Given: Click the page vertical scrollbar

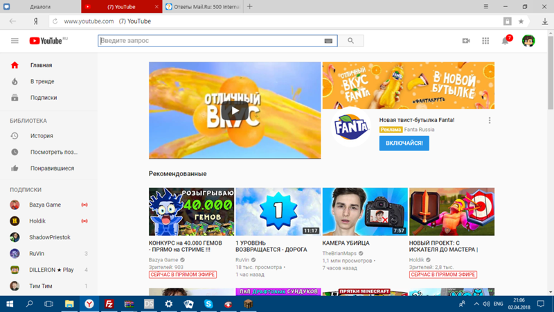Looking at the screenshot, I should 551,72.
